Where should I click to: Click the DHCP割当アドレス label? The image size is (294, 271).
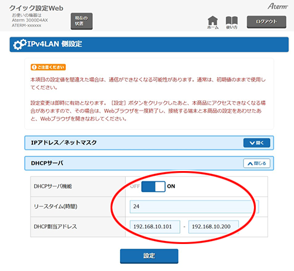click(x=55, y=227)
